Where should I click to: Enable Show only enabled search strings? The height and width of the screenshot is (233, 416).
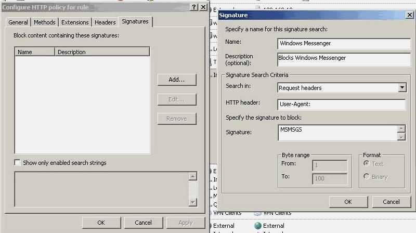click(18, 163)
